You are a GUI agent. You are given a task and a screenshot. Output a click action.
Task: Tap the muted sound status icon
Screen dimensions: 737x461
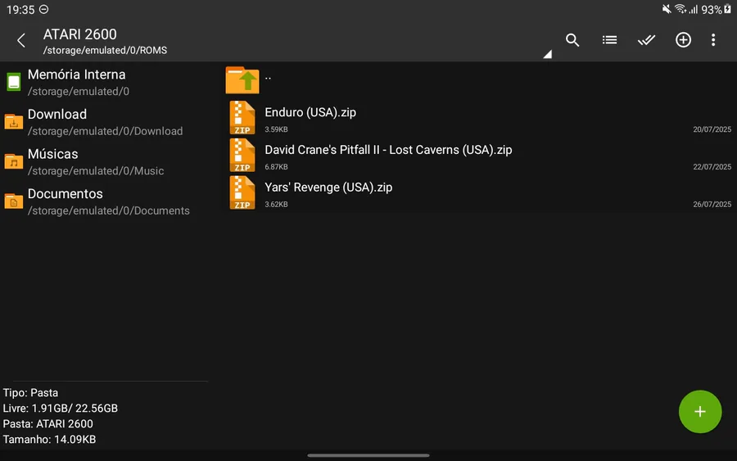[666, 9]
